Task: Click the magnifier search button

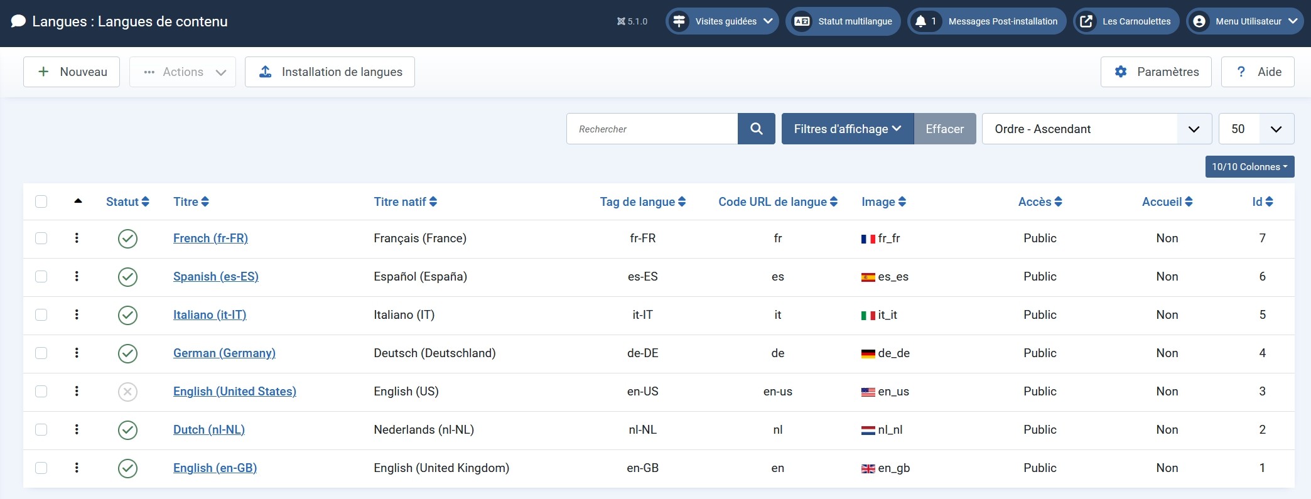Action: click(757, 129)
